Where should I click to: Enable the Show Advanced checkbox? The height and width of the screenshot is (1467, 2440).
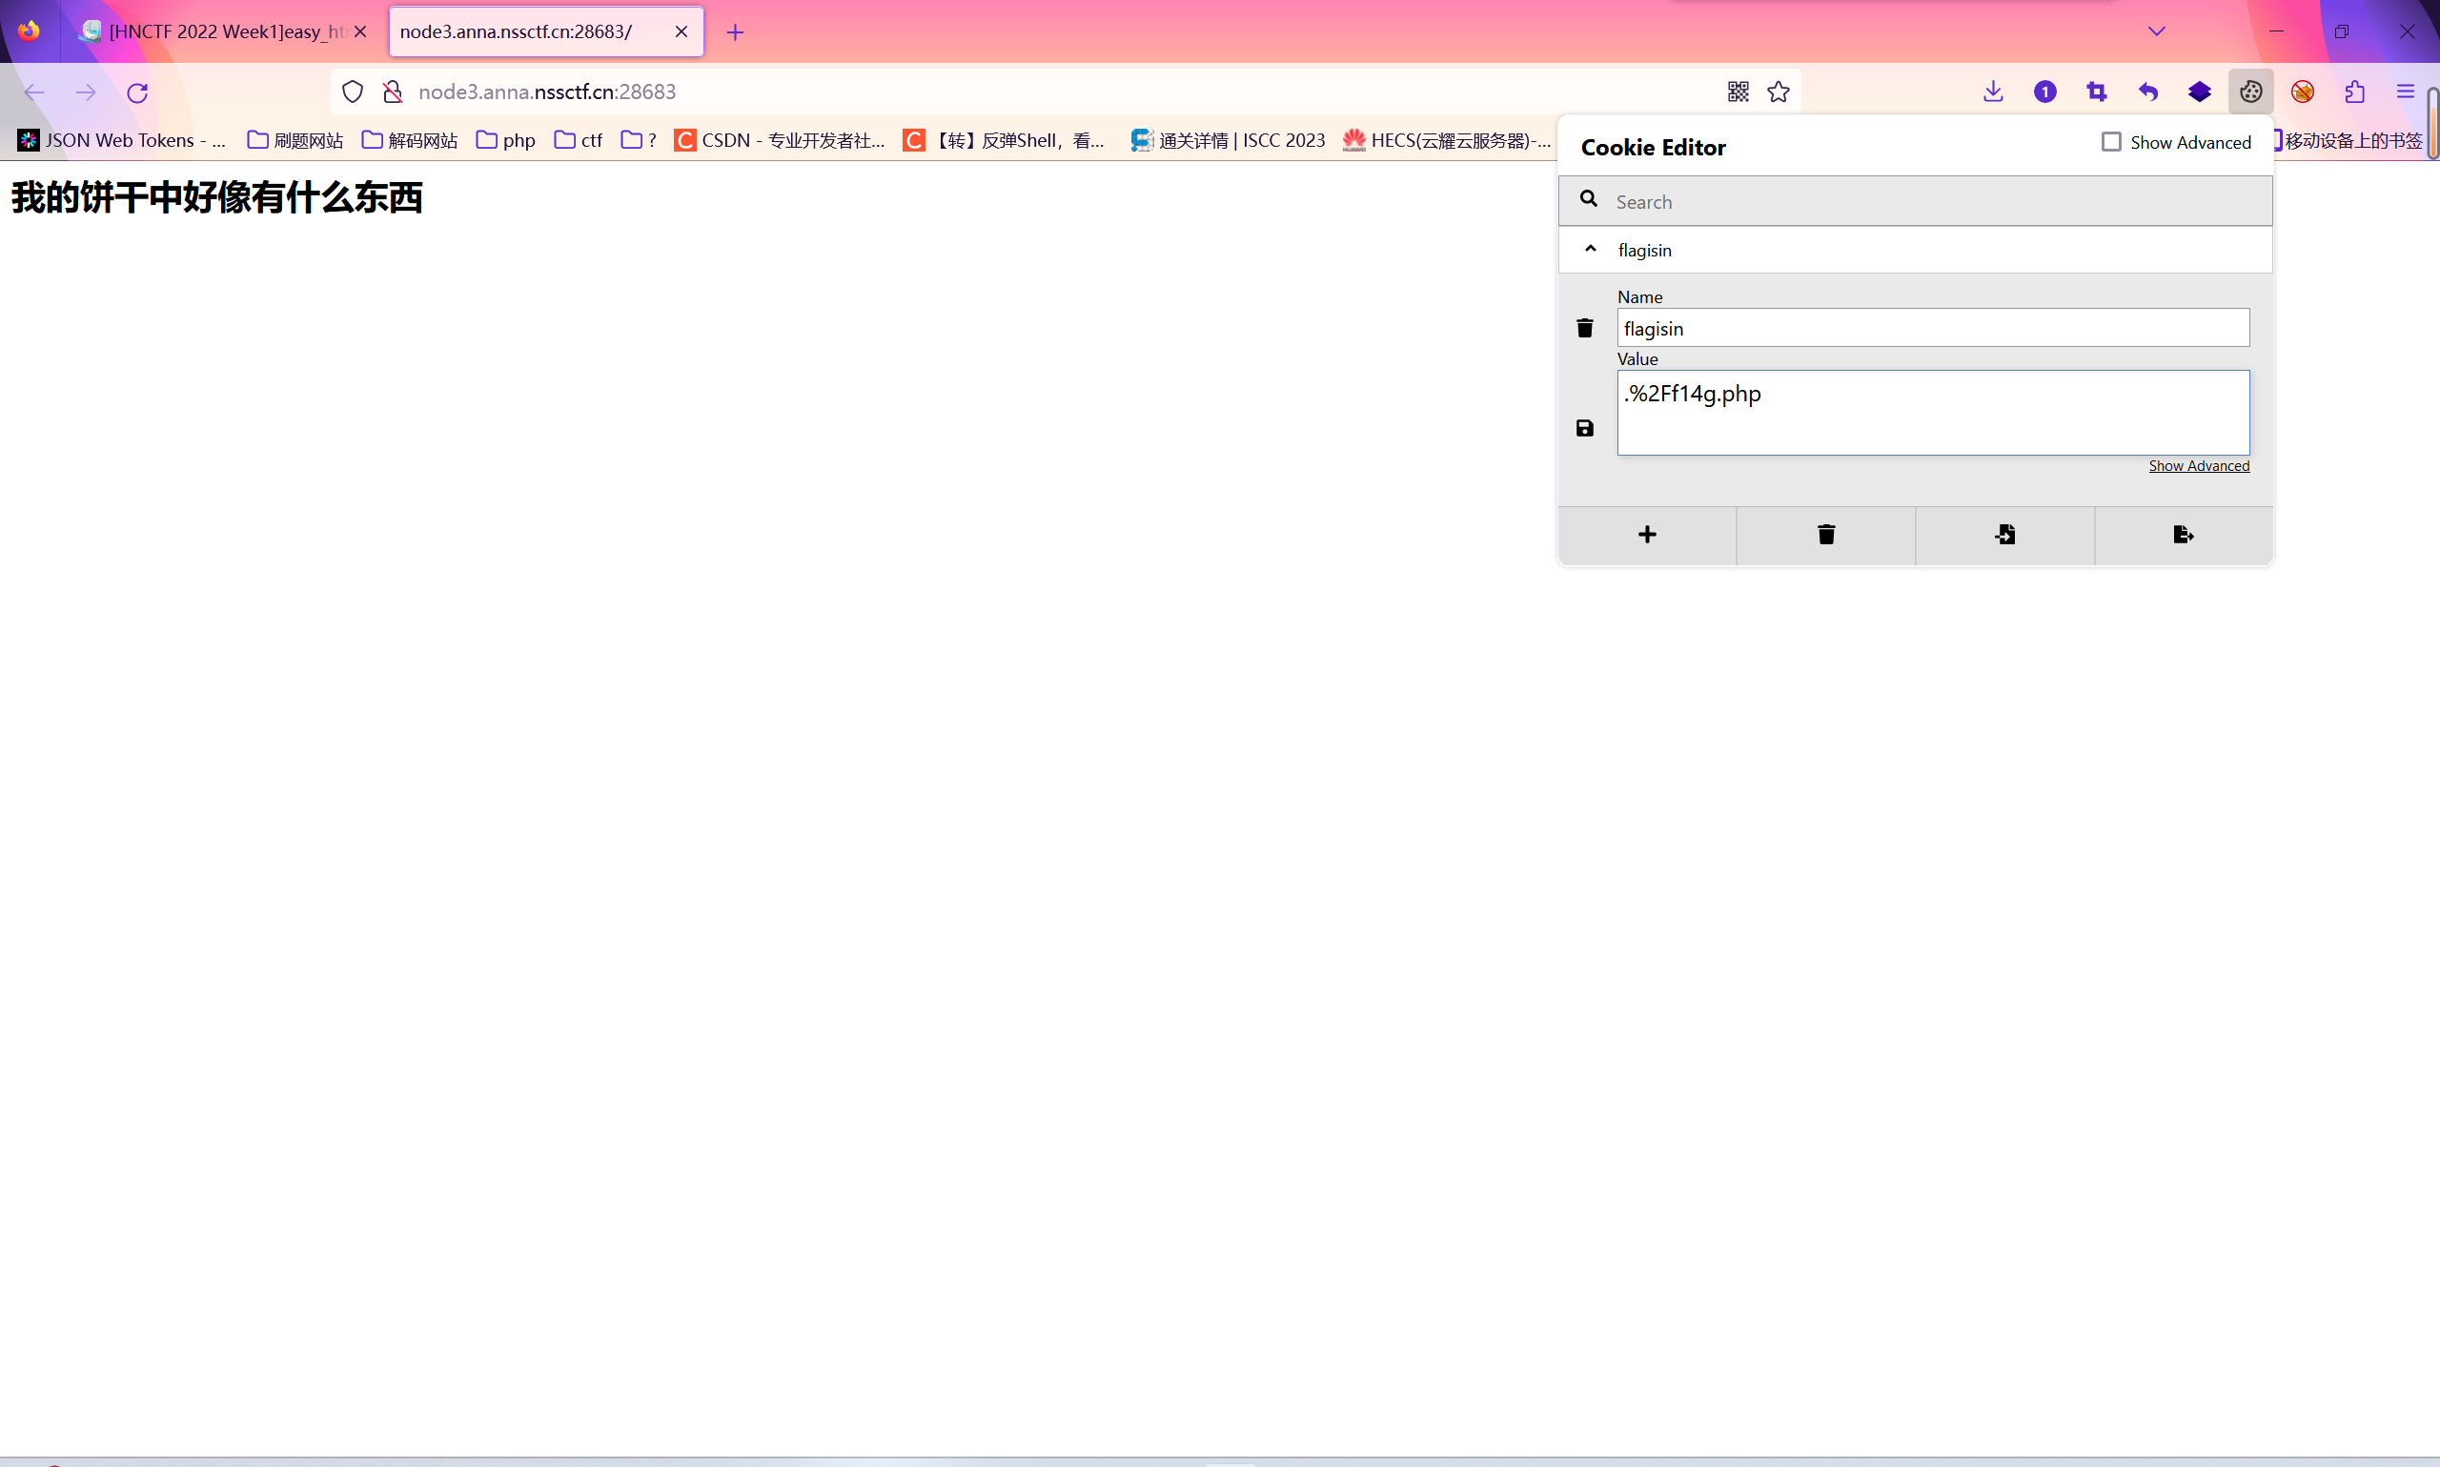pyautogui.click(x=2111, y=142)
